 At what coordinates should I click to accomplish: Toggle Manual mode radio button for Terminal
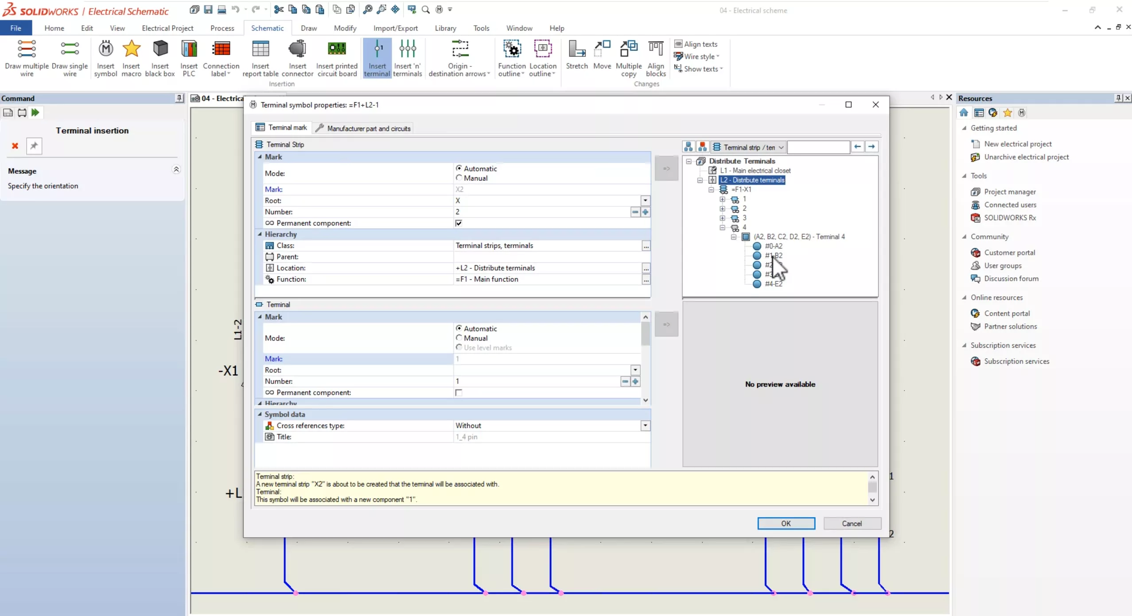(459, 337)
